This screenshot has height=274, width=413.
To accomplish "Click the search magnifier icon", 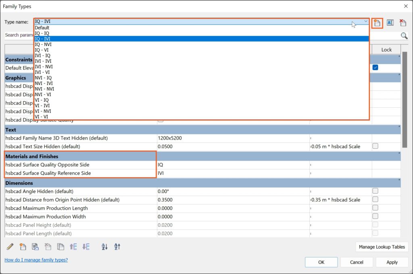I will pos(404,36).
